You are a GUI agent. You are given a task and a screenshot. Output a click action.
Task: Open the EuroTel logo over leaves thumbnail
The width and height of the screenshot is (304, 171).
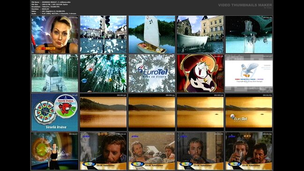tap(152, 73)
